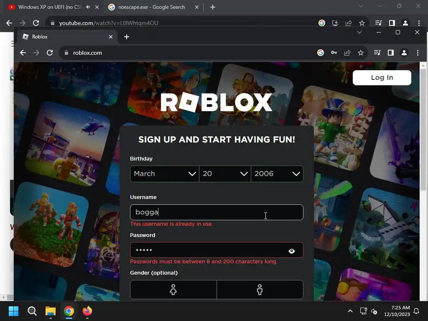
Task: Go back in the YouTube browser window
Action: 9,23
